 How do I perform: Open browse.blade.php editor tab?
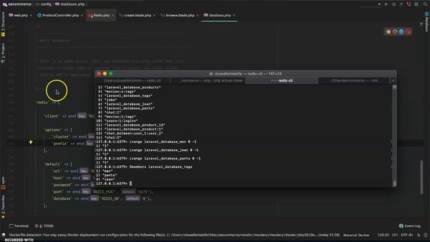pos(180,15)
